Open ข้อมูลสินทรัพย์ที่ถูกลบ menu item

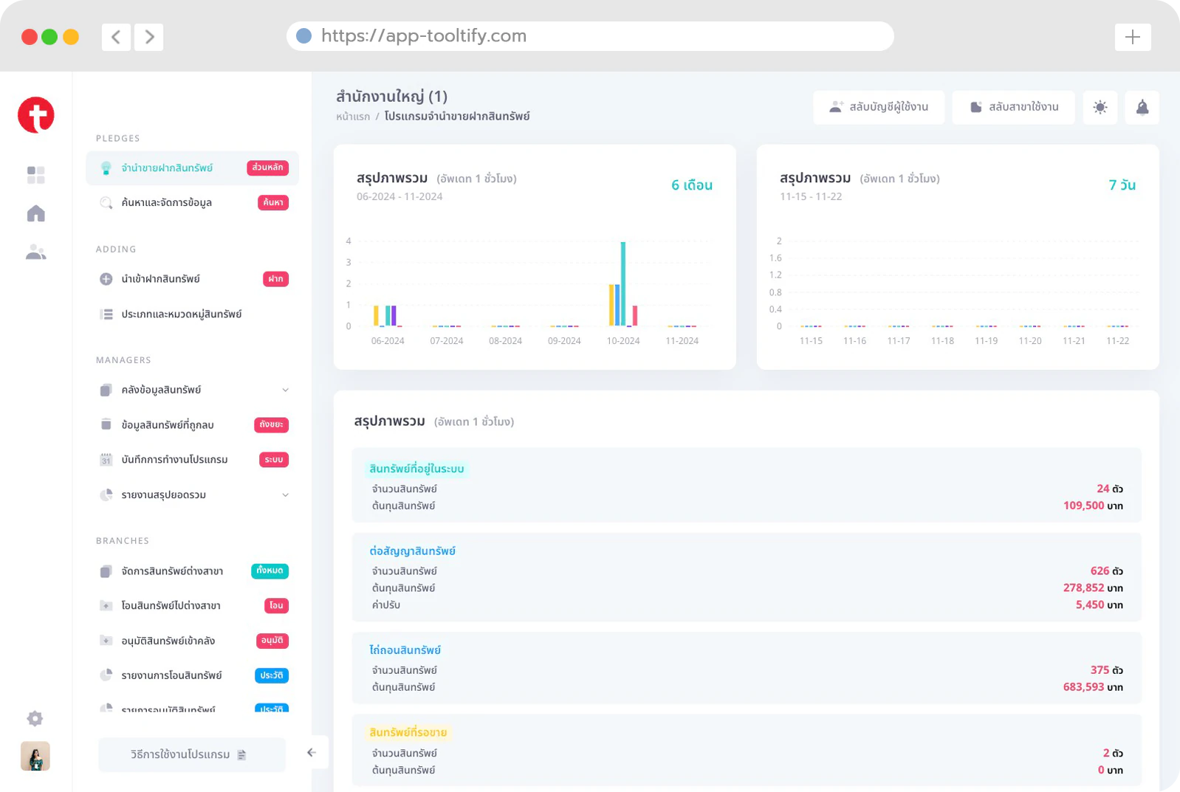click(193, 425)
